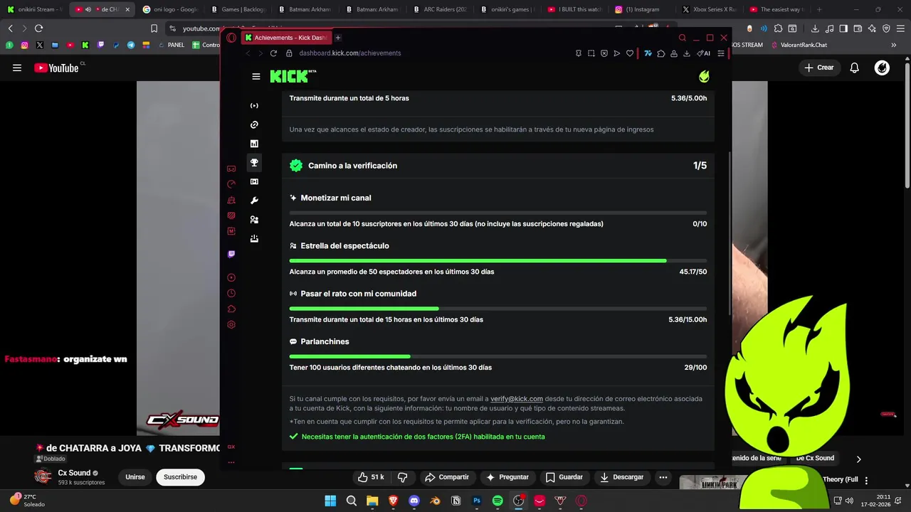
Task: Open the Kick profile avatar menu
Action: pyautogui.click(x=704, y=76)
